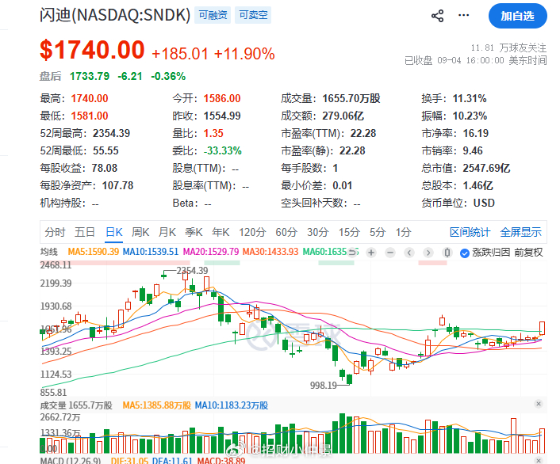This screenshot has height=464, width=560.
Task: Switch to the 120分 chart tab
Action: coord(252,233)
